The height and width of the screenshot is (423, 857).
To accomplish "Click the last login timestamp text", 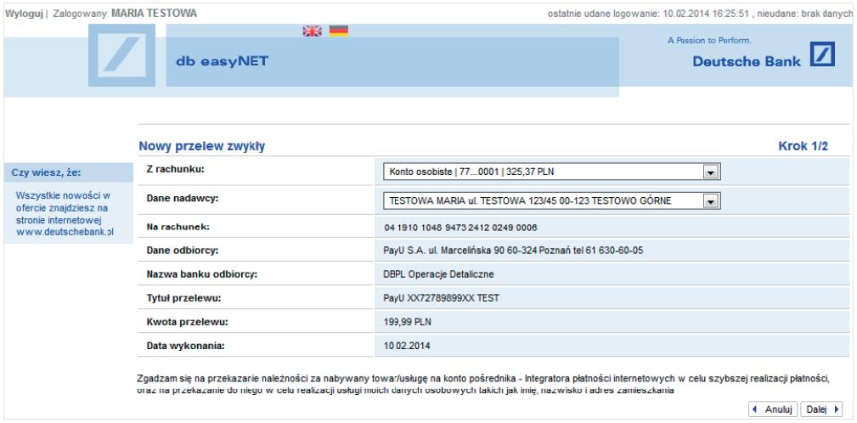I will (x=699, y=14).
